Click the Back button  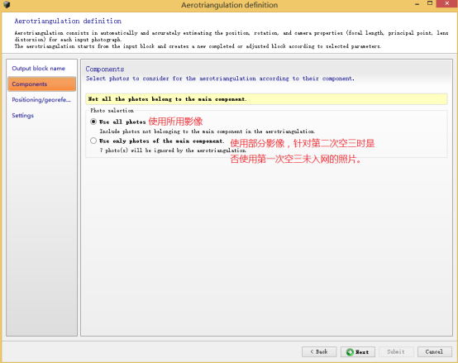pos(319,351)
